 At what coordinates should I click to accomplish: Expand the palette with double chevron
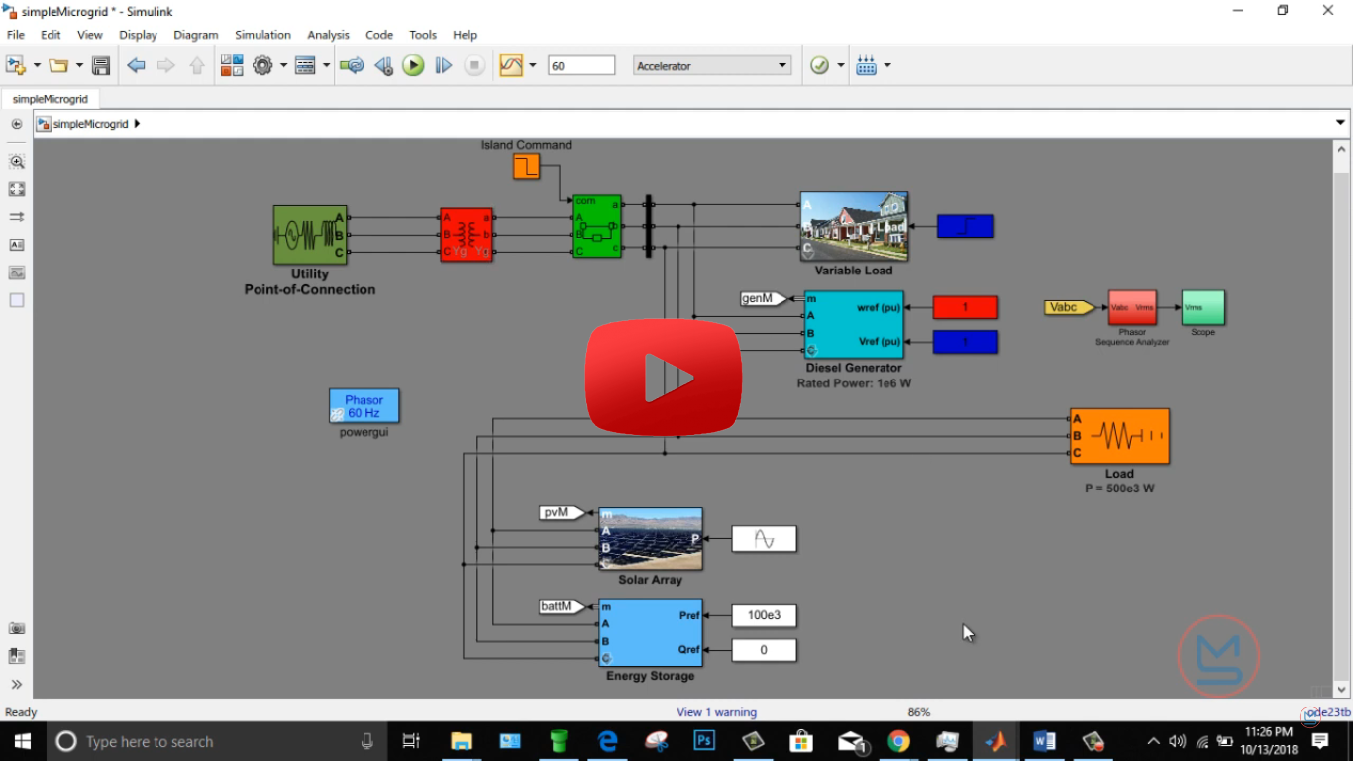pyautogui.click(x=17, y=684)
